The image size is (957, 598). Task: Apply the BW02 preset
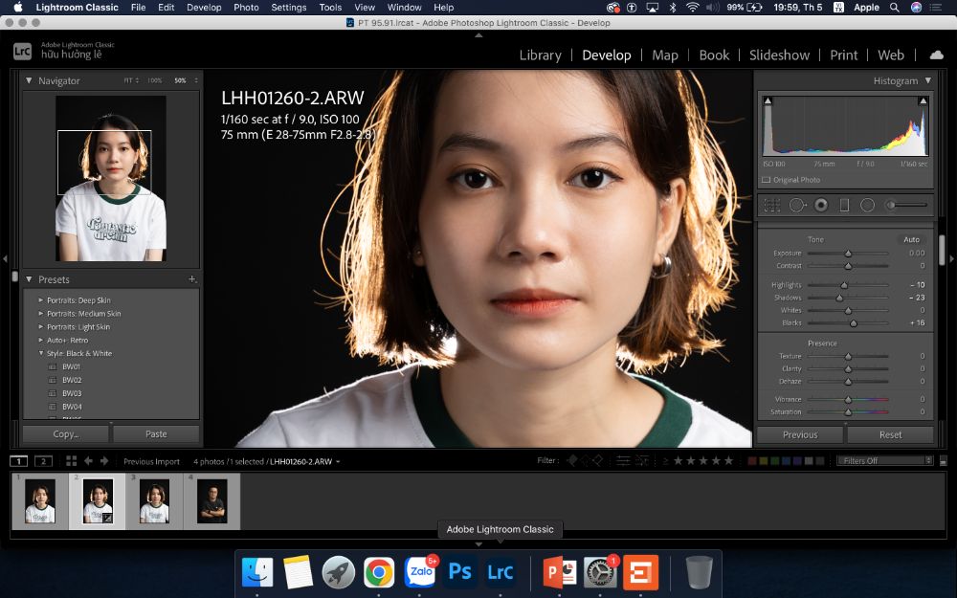(72, 380)
